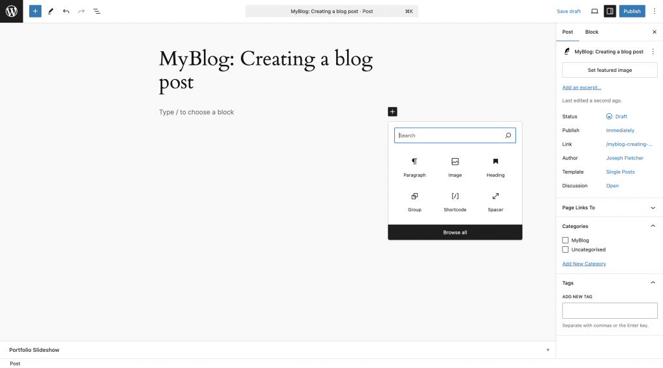Insert an Image block
The image size is (663, 368).
(455, 167)
